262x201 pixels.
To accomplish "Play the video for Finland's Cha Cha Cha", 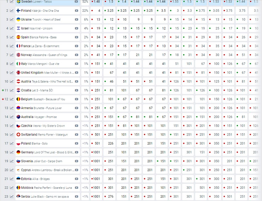I will pyautogui.click(x=76, y=11).
